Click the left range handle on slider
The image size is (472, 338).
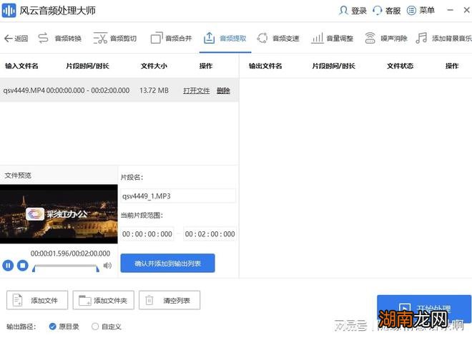pyautogui.click(x=34, y=269)
